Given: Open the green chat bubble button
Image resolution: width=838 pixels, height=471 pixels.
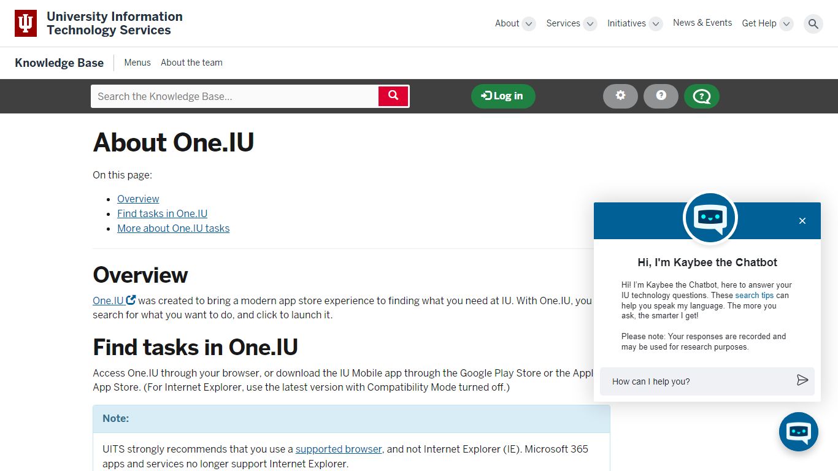Looking at the screenshot, I should 702,96.
